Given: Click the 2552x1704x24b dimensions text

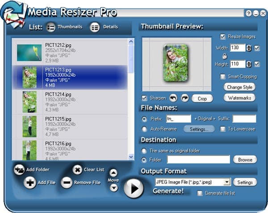Looking at the screenshot, I should 60,50.
